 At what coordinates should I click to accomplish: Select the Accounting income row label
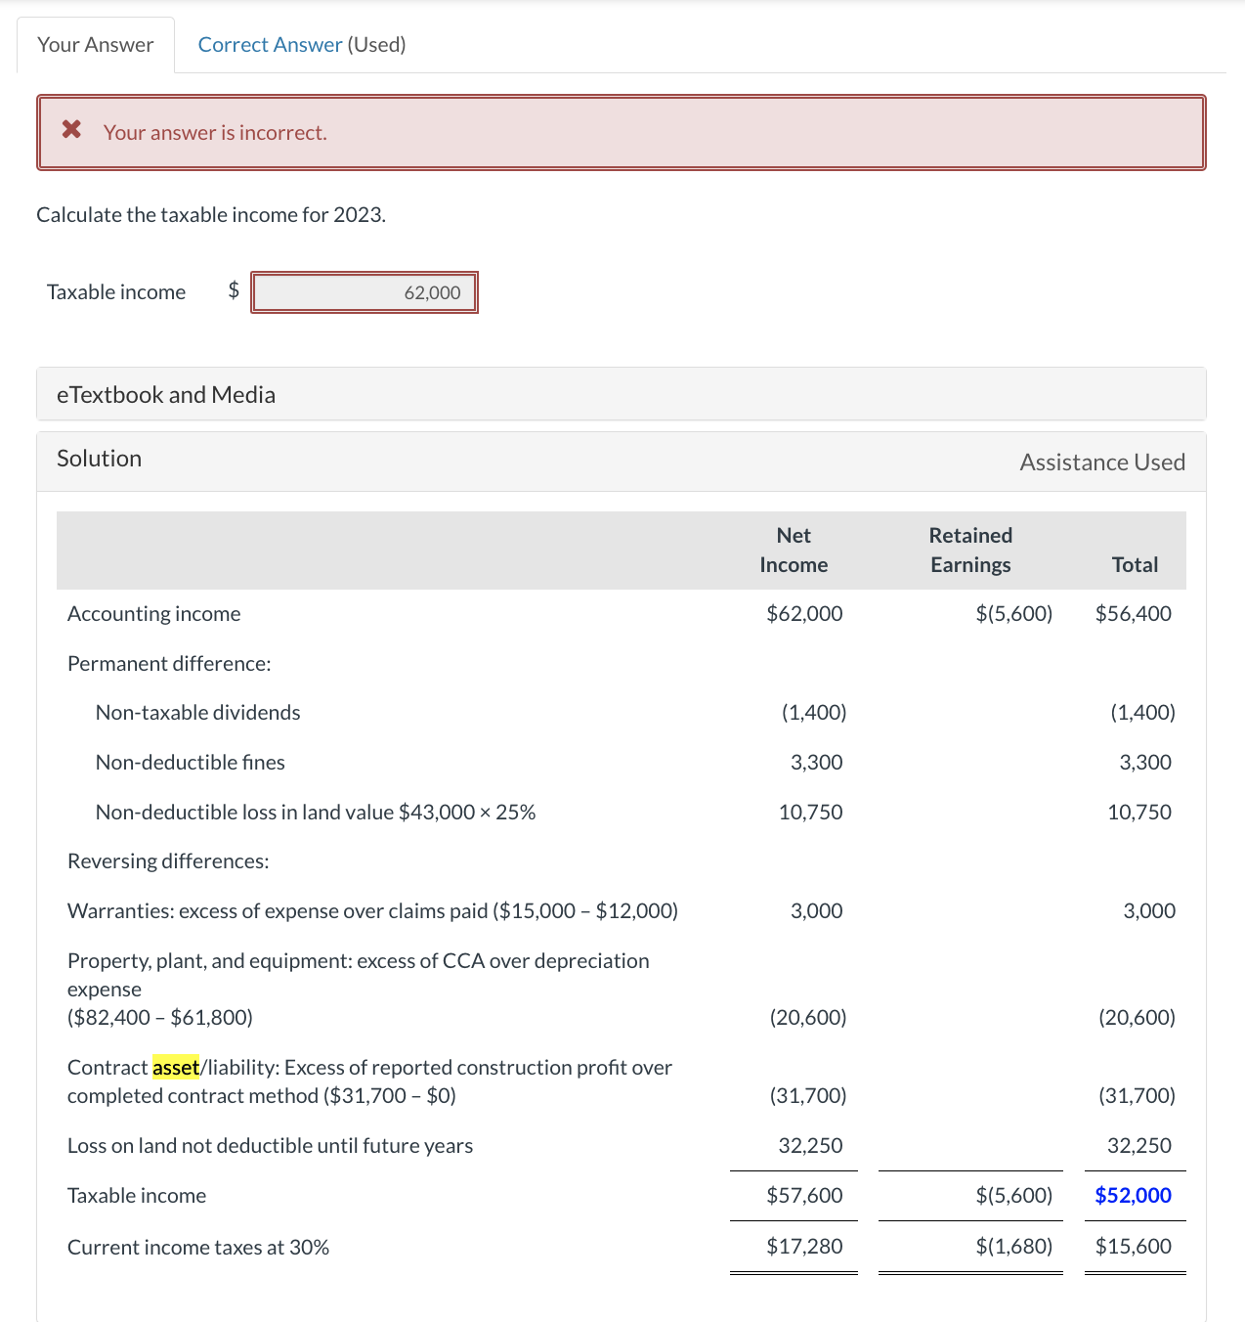pyautogui.click(x=153, y=613)
